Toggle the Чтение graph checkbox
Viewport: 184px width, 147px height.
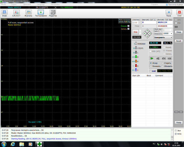pos(128,26)
